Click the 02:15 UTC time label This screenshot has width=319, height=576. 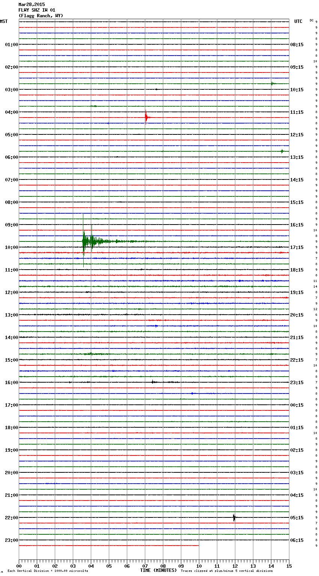pyautogui.click(x=297, y=450)
